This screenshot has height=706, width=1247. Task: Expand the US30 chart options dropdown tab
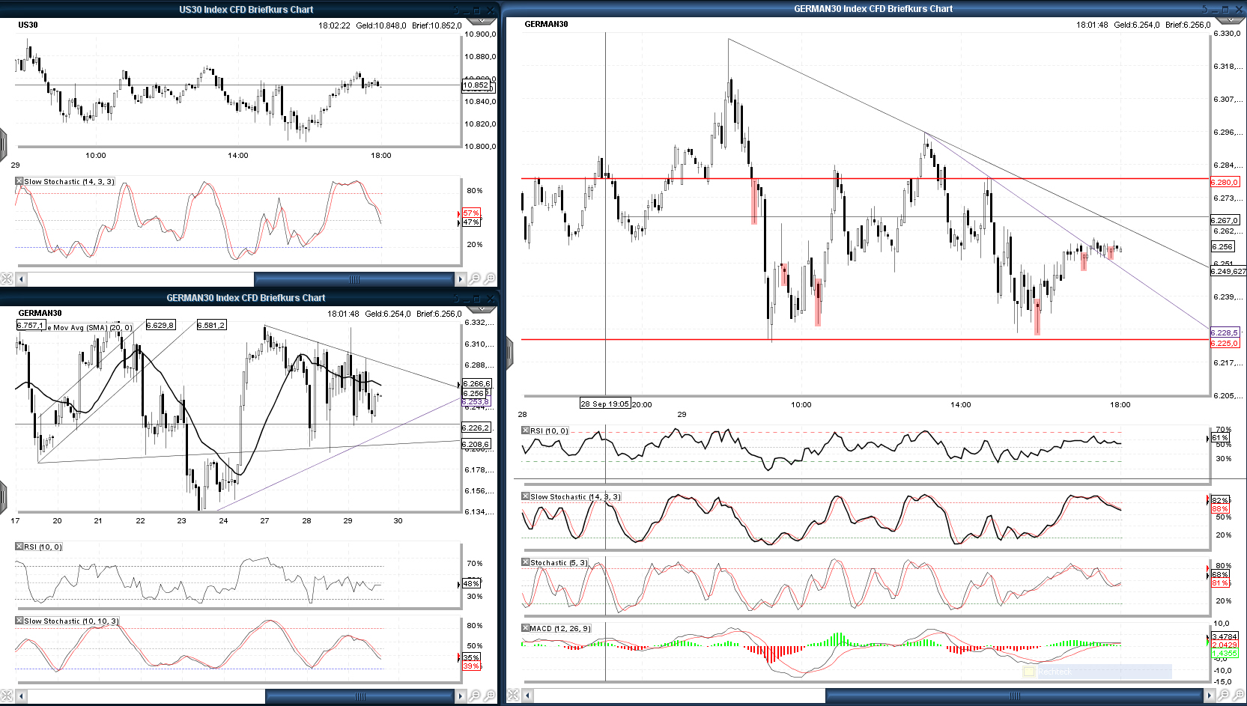pyautogui.click(x=481, y=21)
